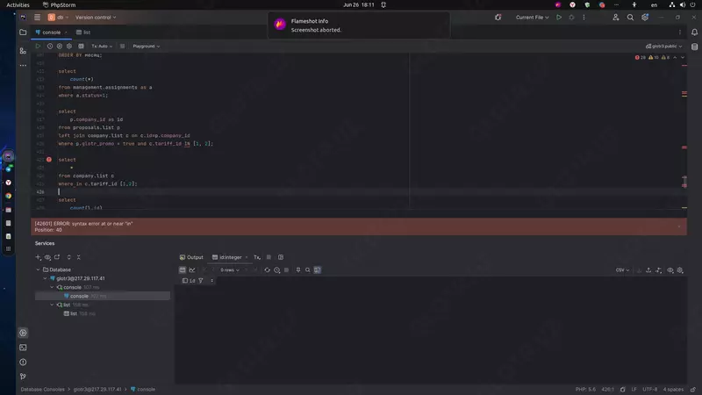
Task: Toggle chart view in the results toolbar
Action: pos(191,269)
